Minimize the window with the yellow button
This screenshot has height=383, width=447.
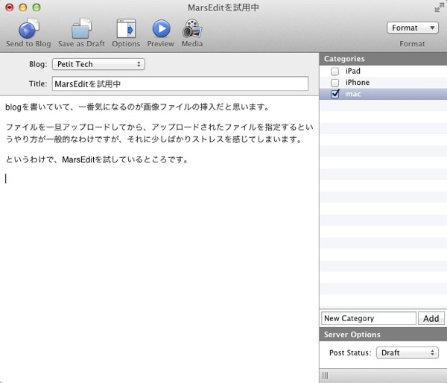tap(23, 7)
